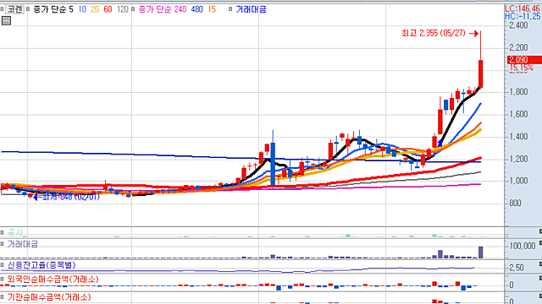
Task: Click the 코렌 stock name button
Action: coord(15,9)
